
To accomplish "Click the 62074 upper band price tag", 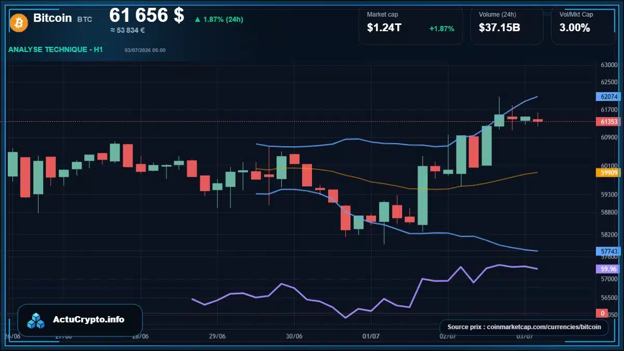I will pos(609,97).
